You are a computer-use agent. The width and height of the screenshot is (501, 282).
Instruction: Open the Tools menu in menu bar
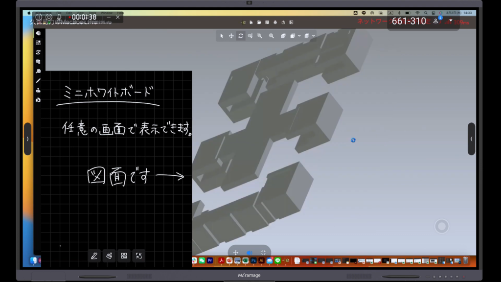click(93, 13)
